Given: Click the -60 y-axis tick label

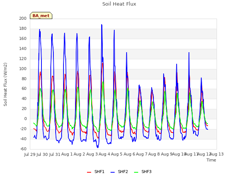Looking at the screenshot, I should point(23,149).
